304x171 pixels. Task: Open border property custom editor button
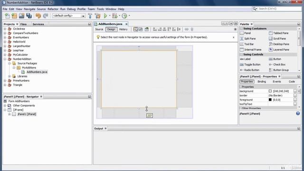pyautogui.click(x=295, y=95)
